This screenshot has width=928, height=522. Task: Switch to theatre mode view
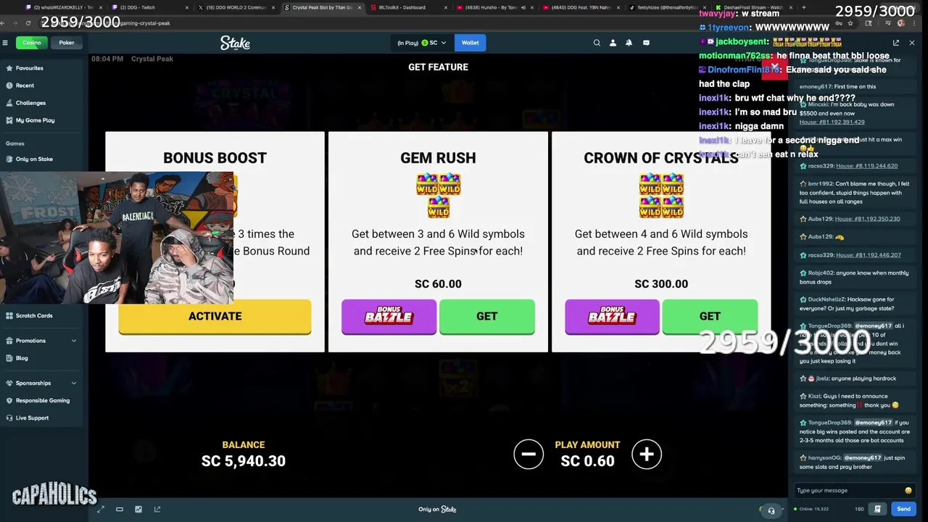pos(120,509)
